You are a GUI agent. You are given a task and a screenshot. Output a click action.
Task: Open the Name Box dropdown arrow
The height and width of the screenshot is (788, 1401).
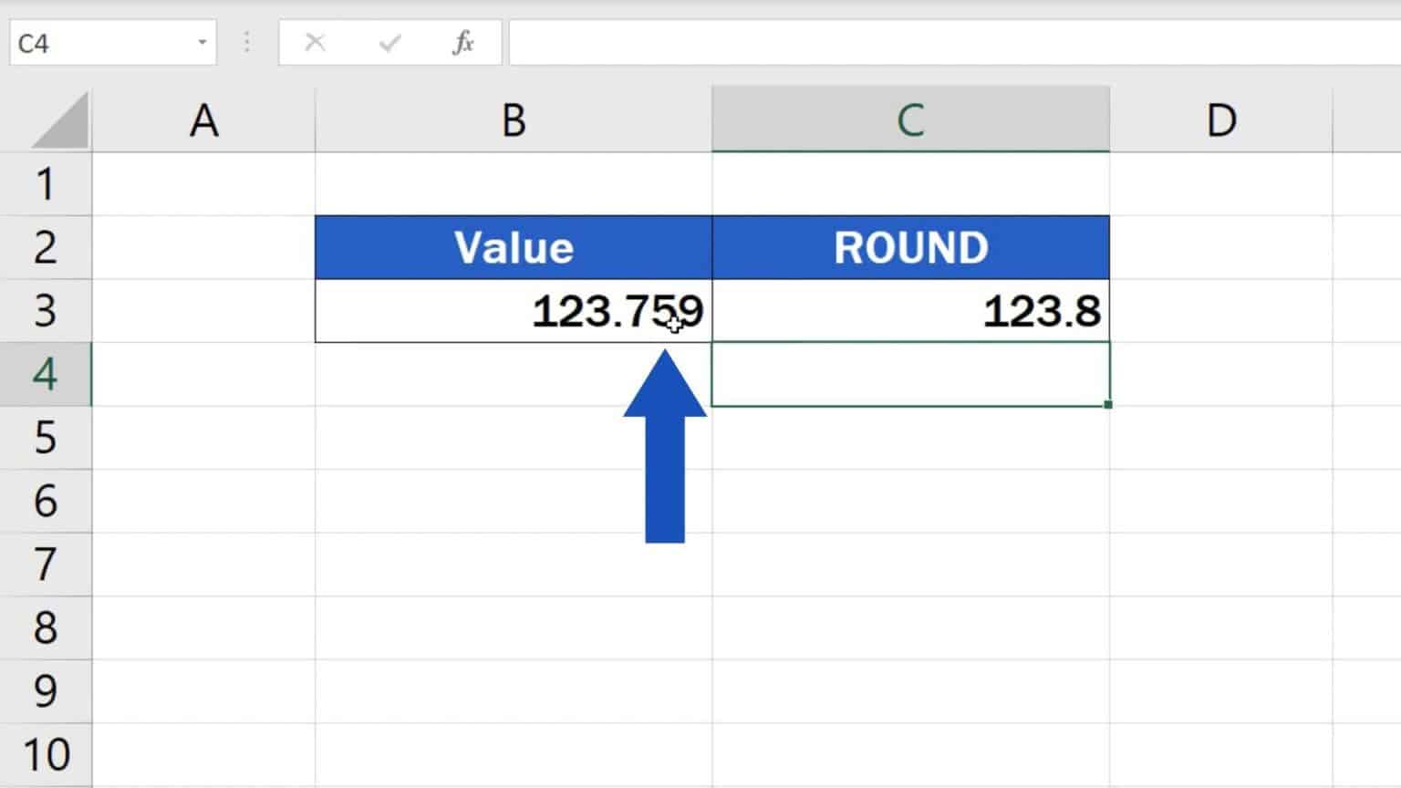coord(202,42)
